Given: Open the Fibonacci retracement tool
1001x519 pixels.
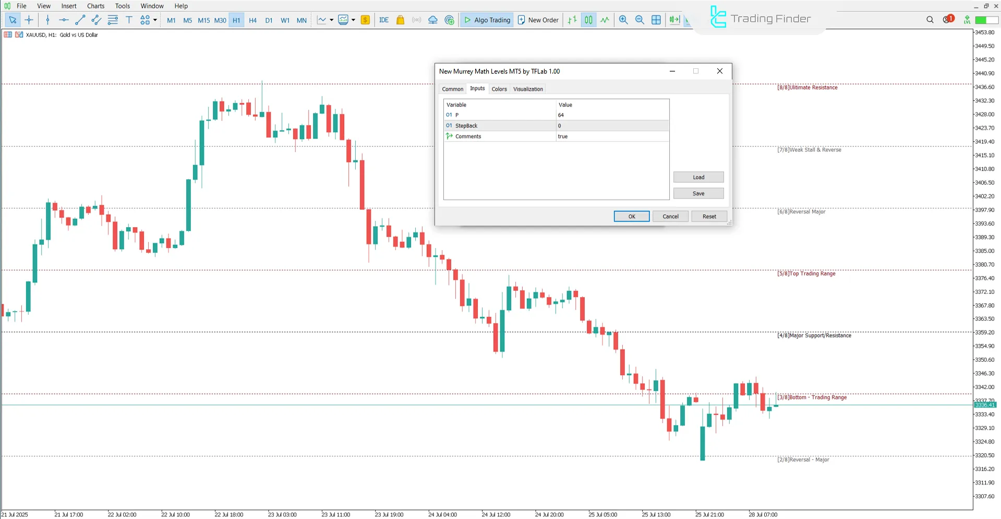Looking at the screenshot, I should point(113,20).
